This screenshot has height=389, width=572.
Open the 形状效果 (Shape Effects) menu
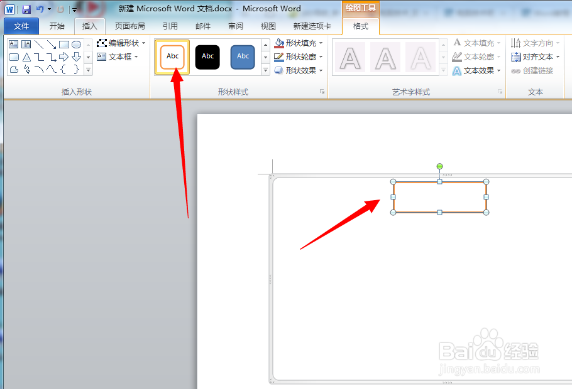(x=297, y=70)
